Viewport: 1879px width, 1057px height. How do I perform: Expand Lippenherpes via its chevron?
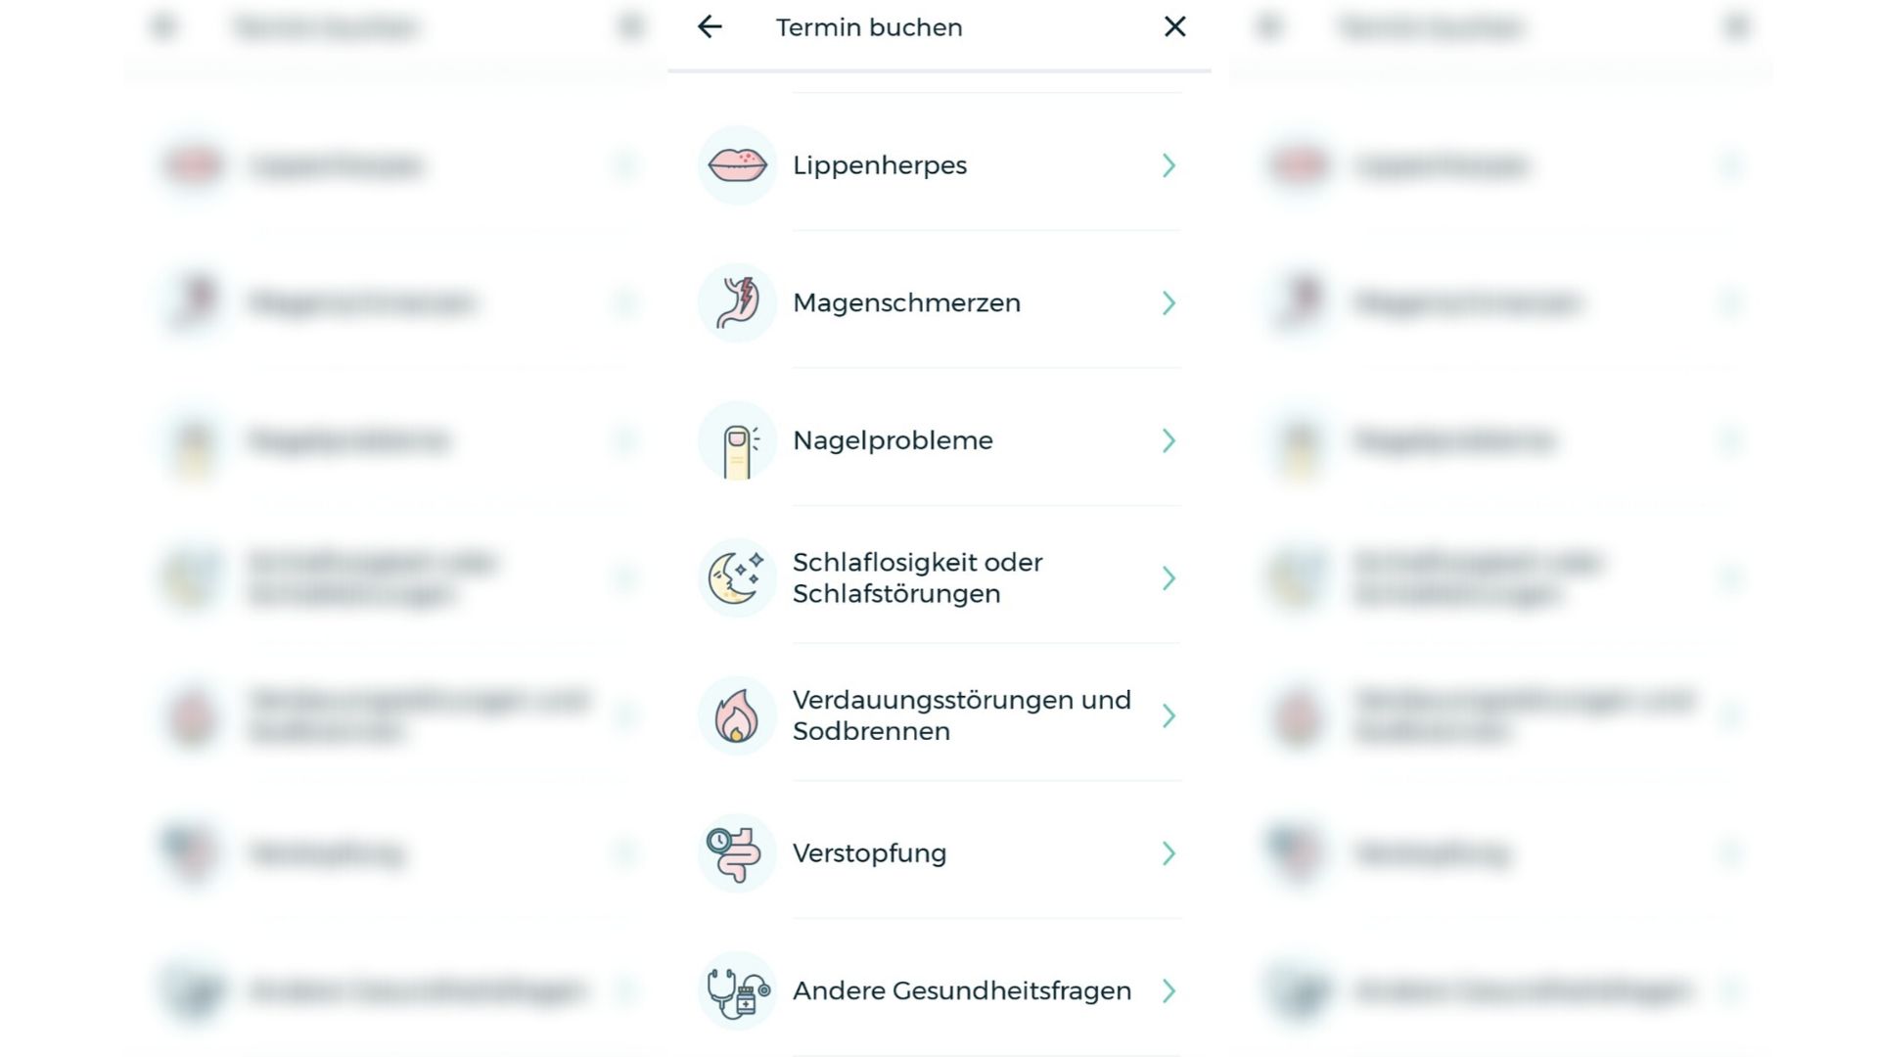click(1169, 166)
